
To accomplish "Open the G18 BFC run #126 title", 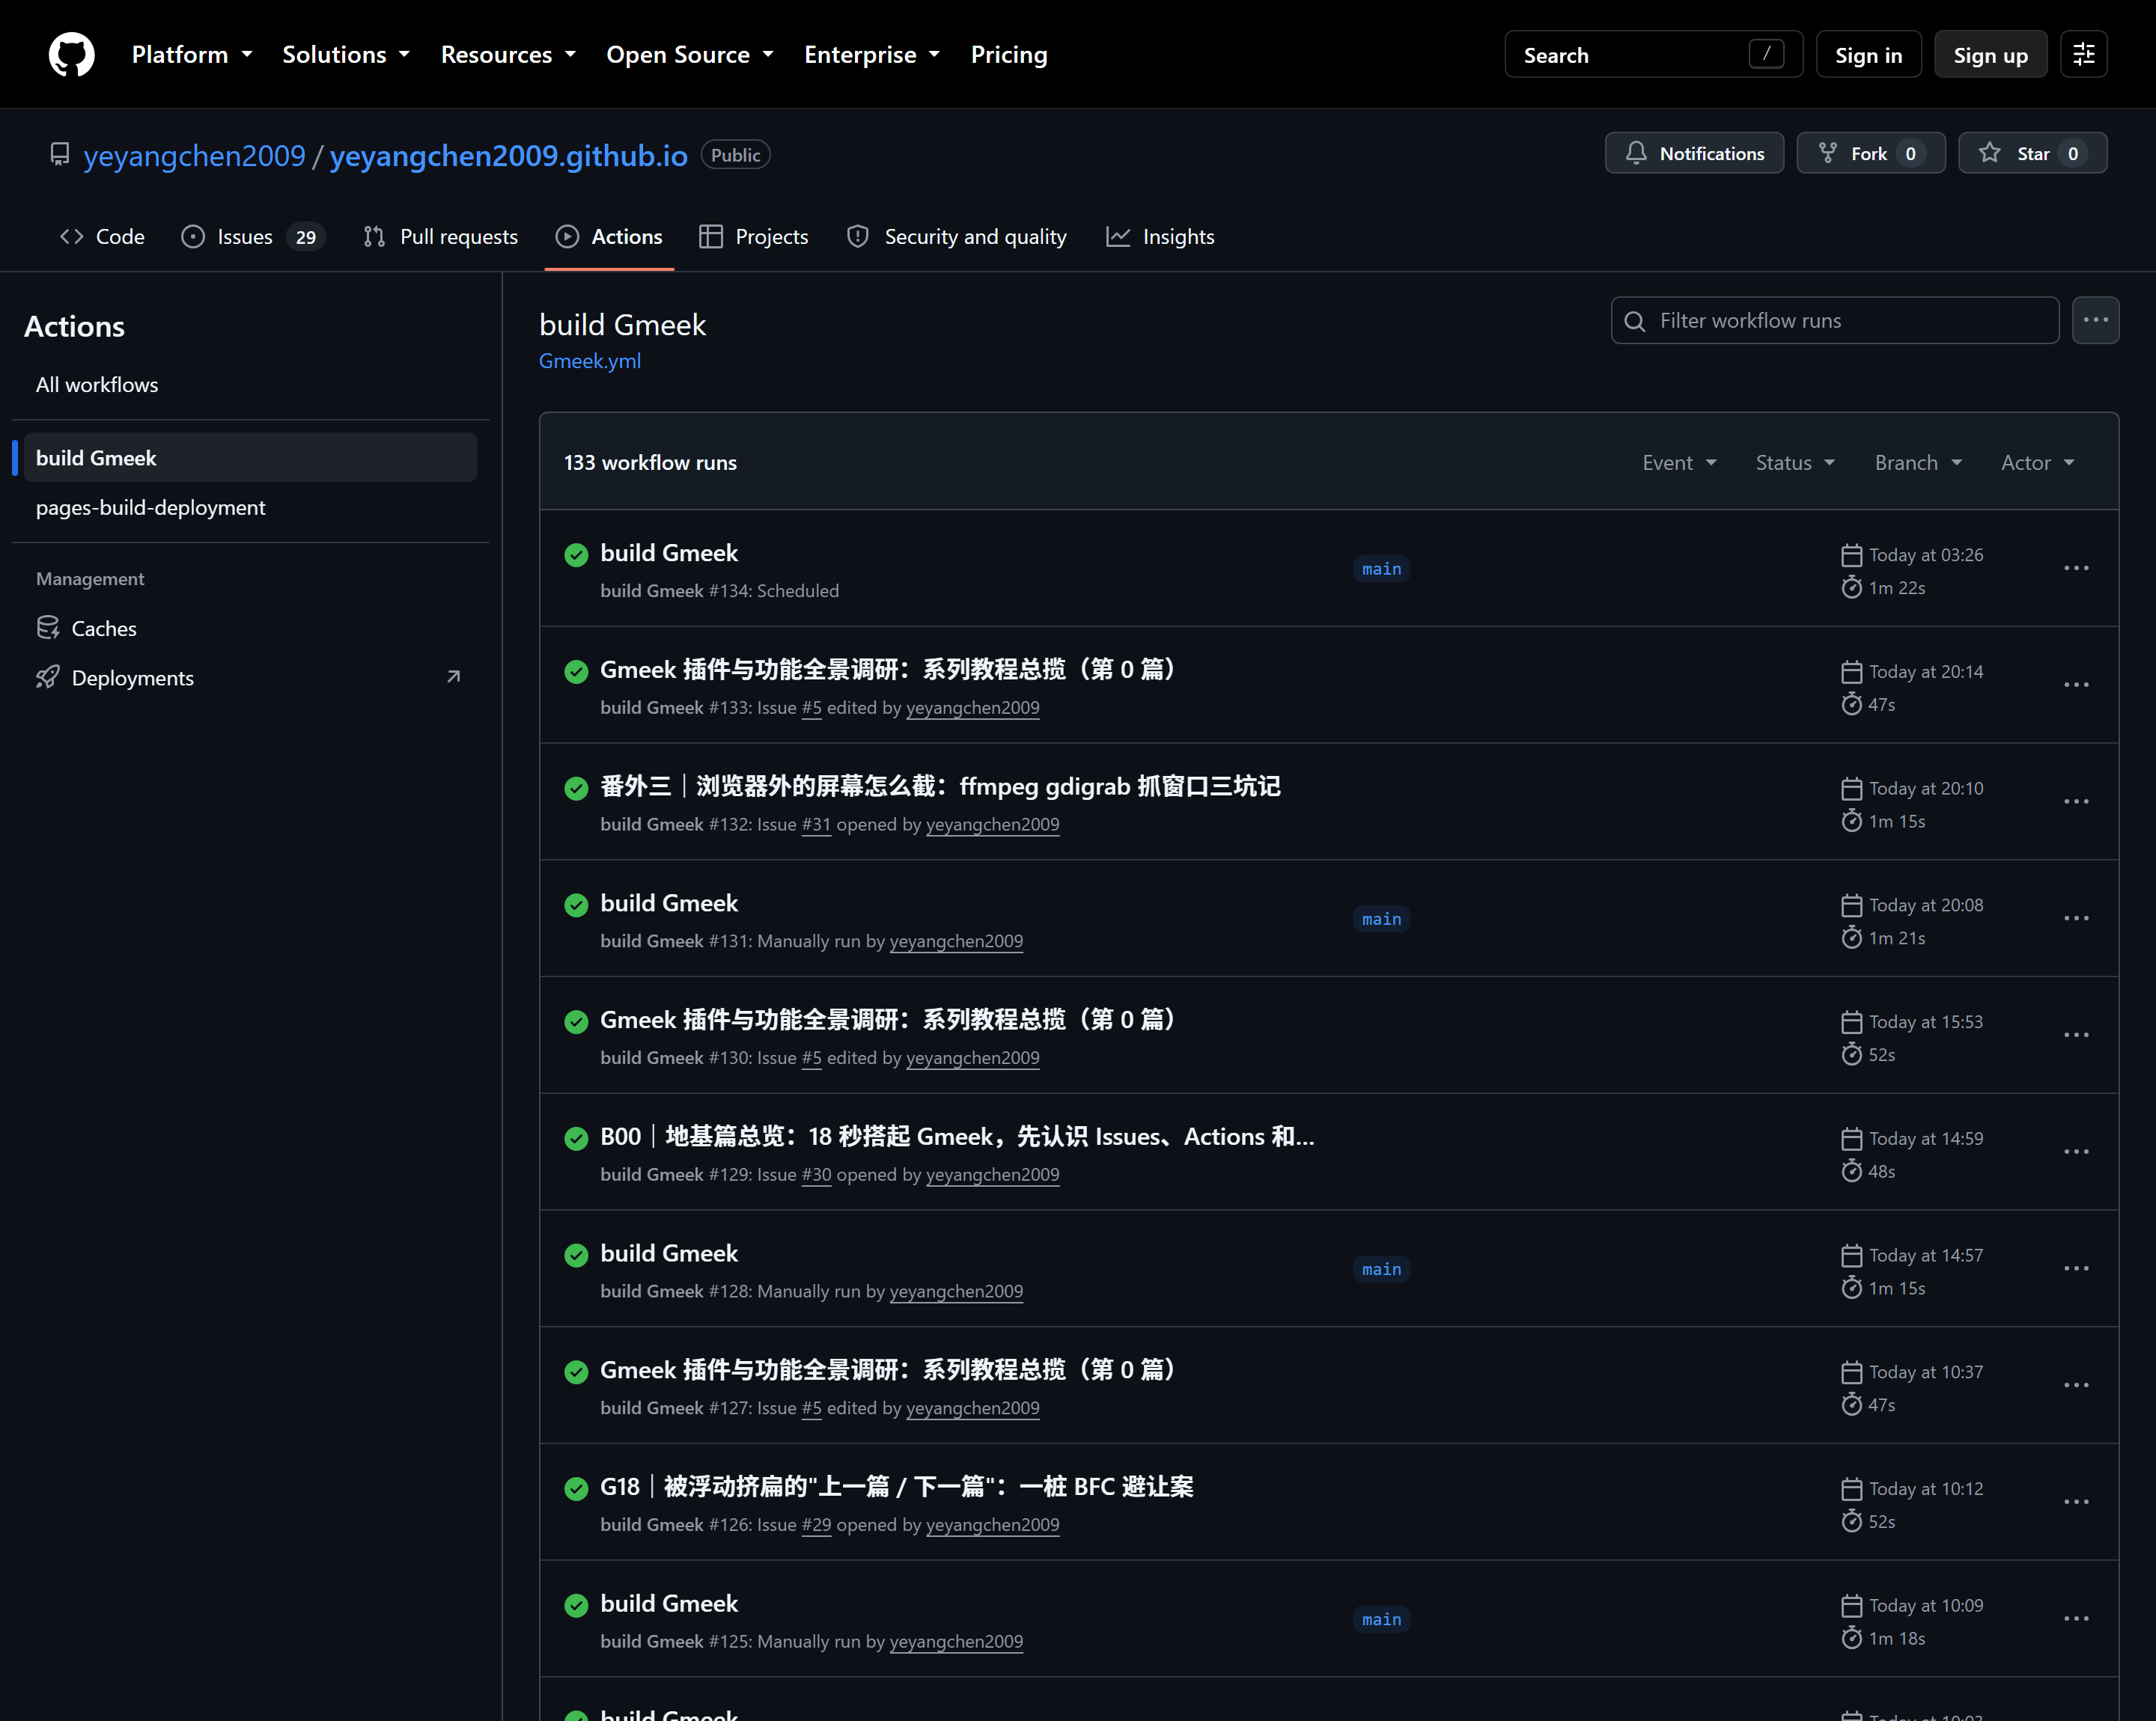I will pos(897,1487).
